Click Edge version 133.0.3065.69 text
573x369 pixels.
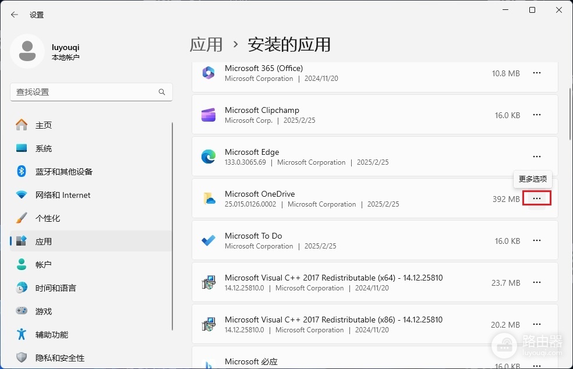point(245,162)
